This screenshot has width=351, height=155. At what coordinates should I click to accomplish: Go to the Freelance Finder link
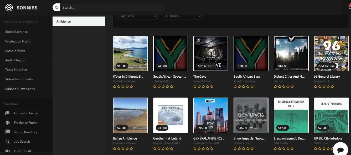coord(26,123)
